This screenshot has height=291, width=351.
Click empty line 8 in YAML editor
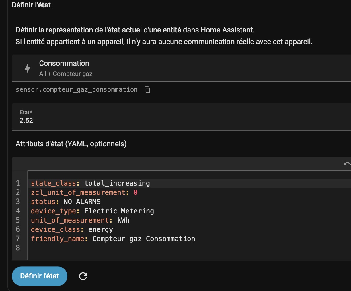tap(115, 248)
